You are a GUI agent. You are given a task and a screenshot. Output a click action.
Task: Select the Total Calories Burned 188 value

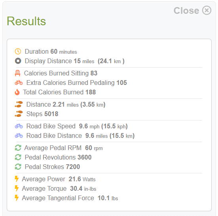click(91, 92)
